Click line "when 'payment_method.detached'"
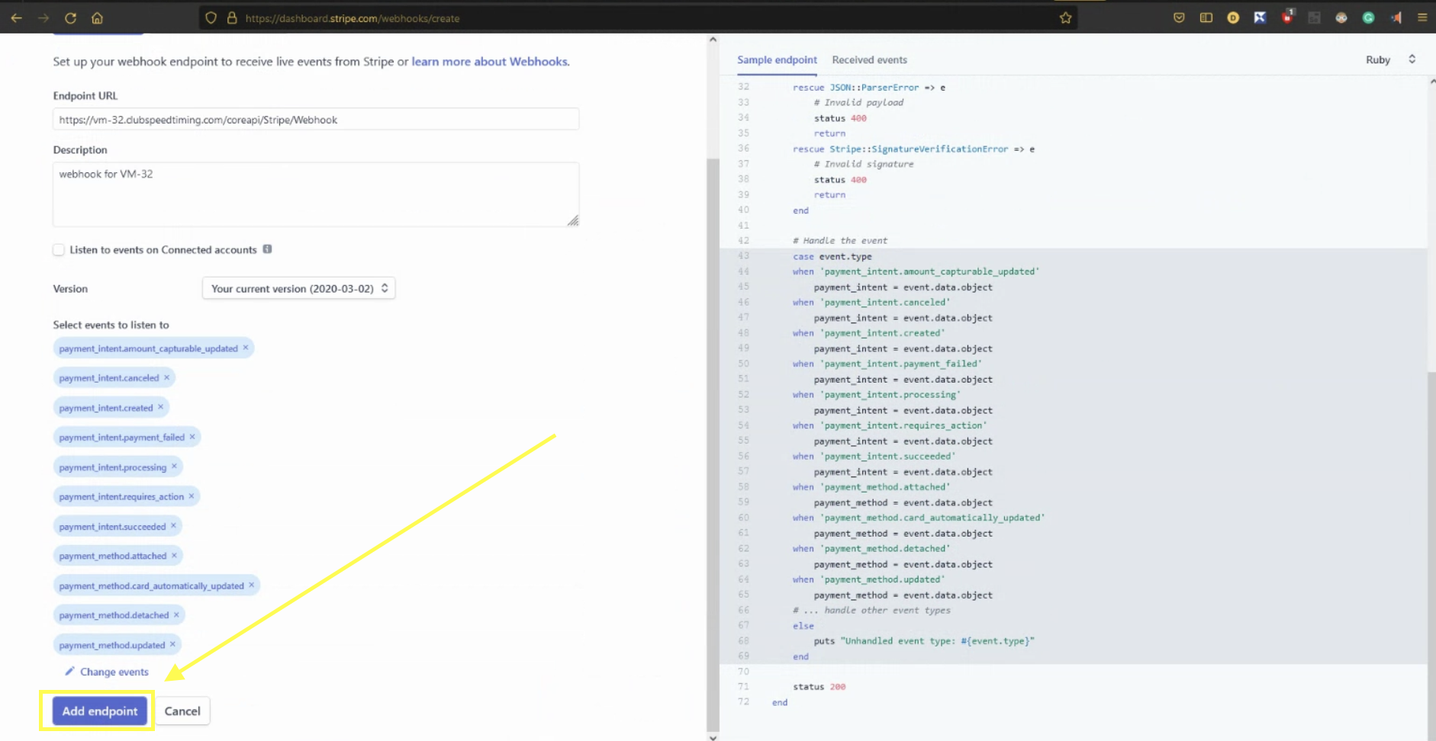Screen dimensions: 1436x741 (x=871, y=548)
